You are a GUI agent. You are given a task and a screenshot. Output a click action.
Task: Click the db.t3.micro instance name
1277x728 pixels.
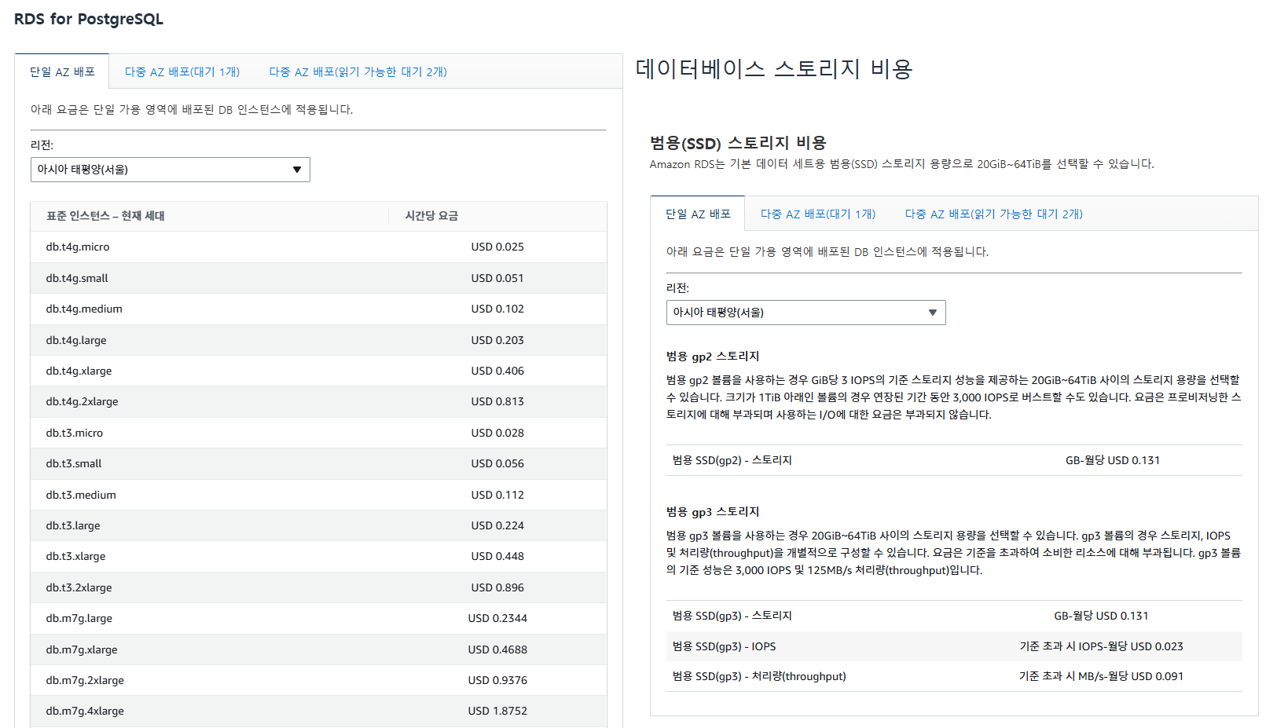[x=74, y=433]
